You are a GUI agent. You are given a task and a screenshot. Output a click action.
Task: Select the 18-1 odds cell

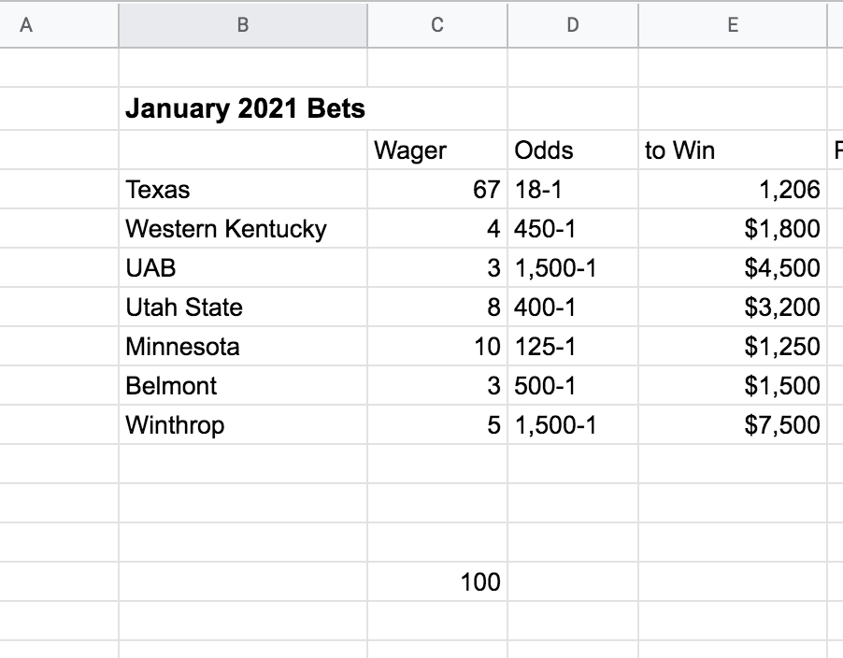pos(572,190)
